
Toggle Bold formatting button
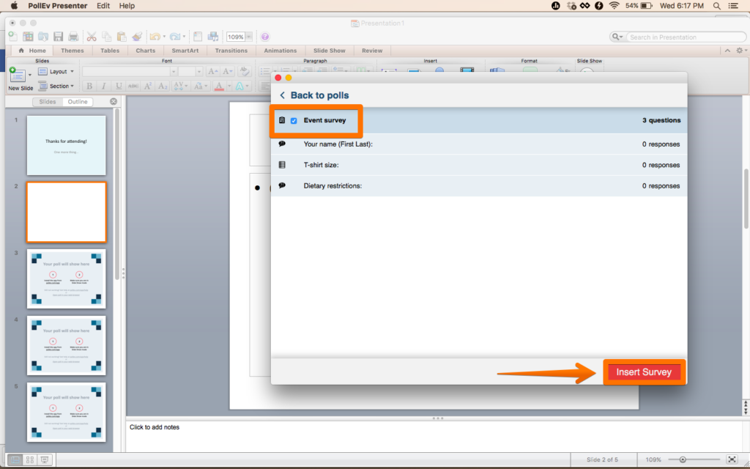(89, 86)
